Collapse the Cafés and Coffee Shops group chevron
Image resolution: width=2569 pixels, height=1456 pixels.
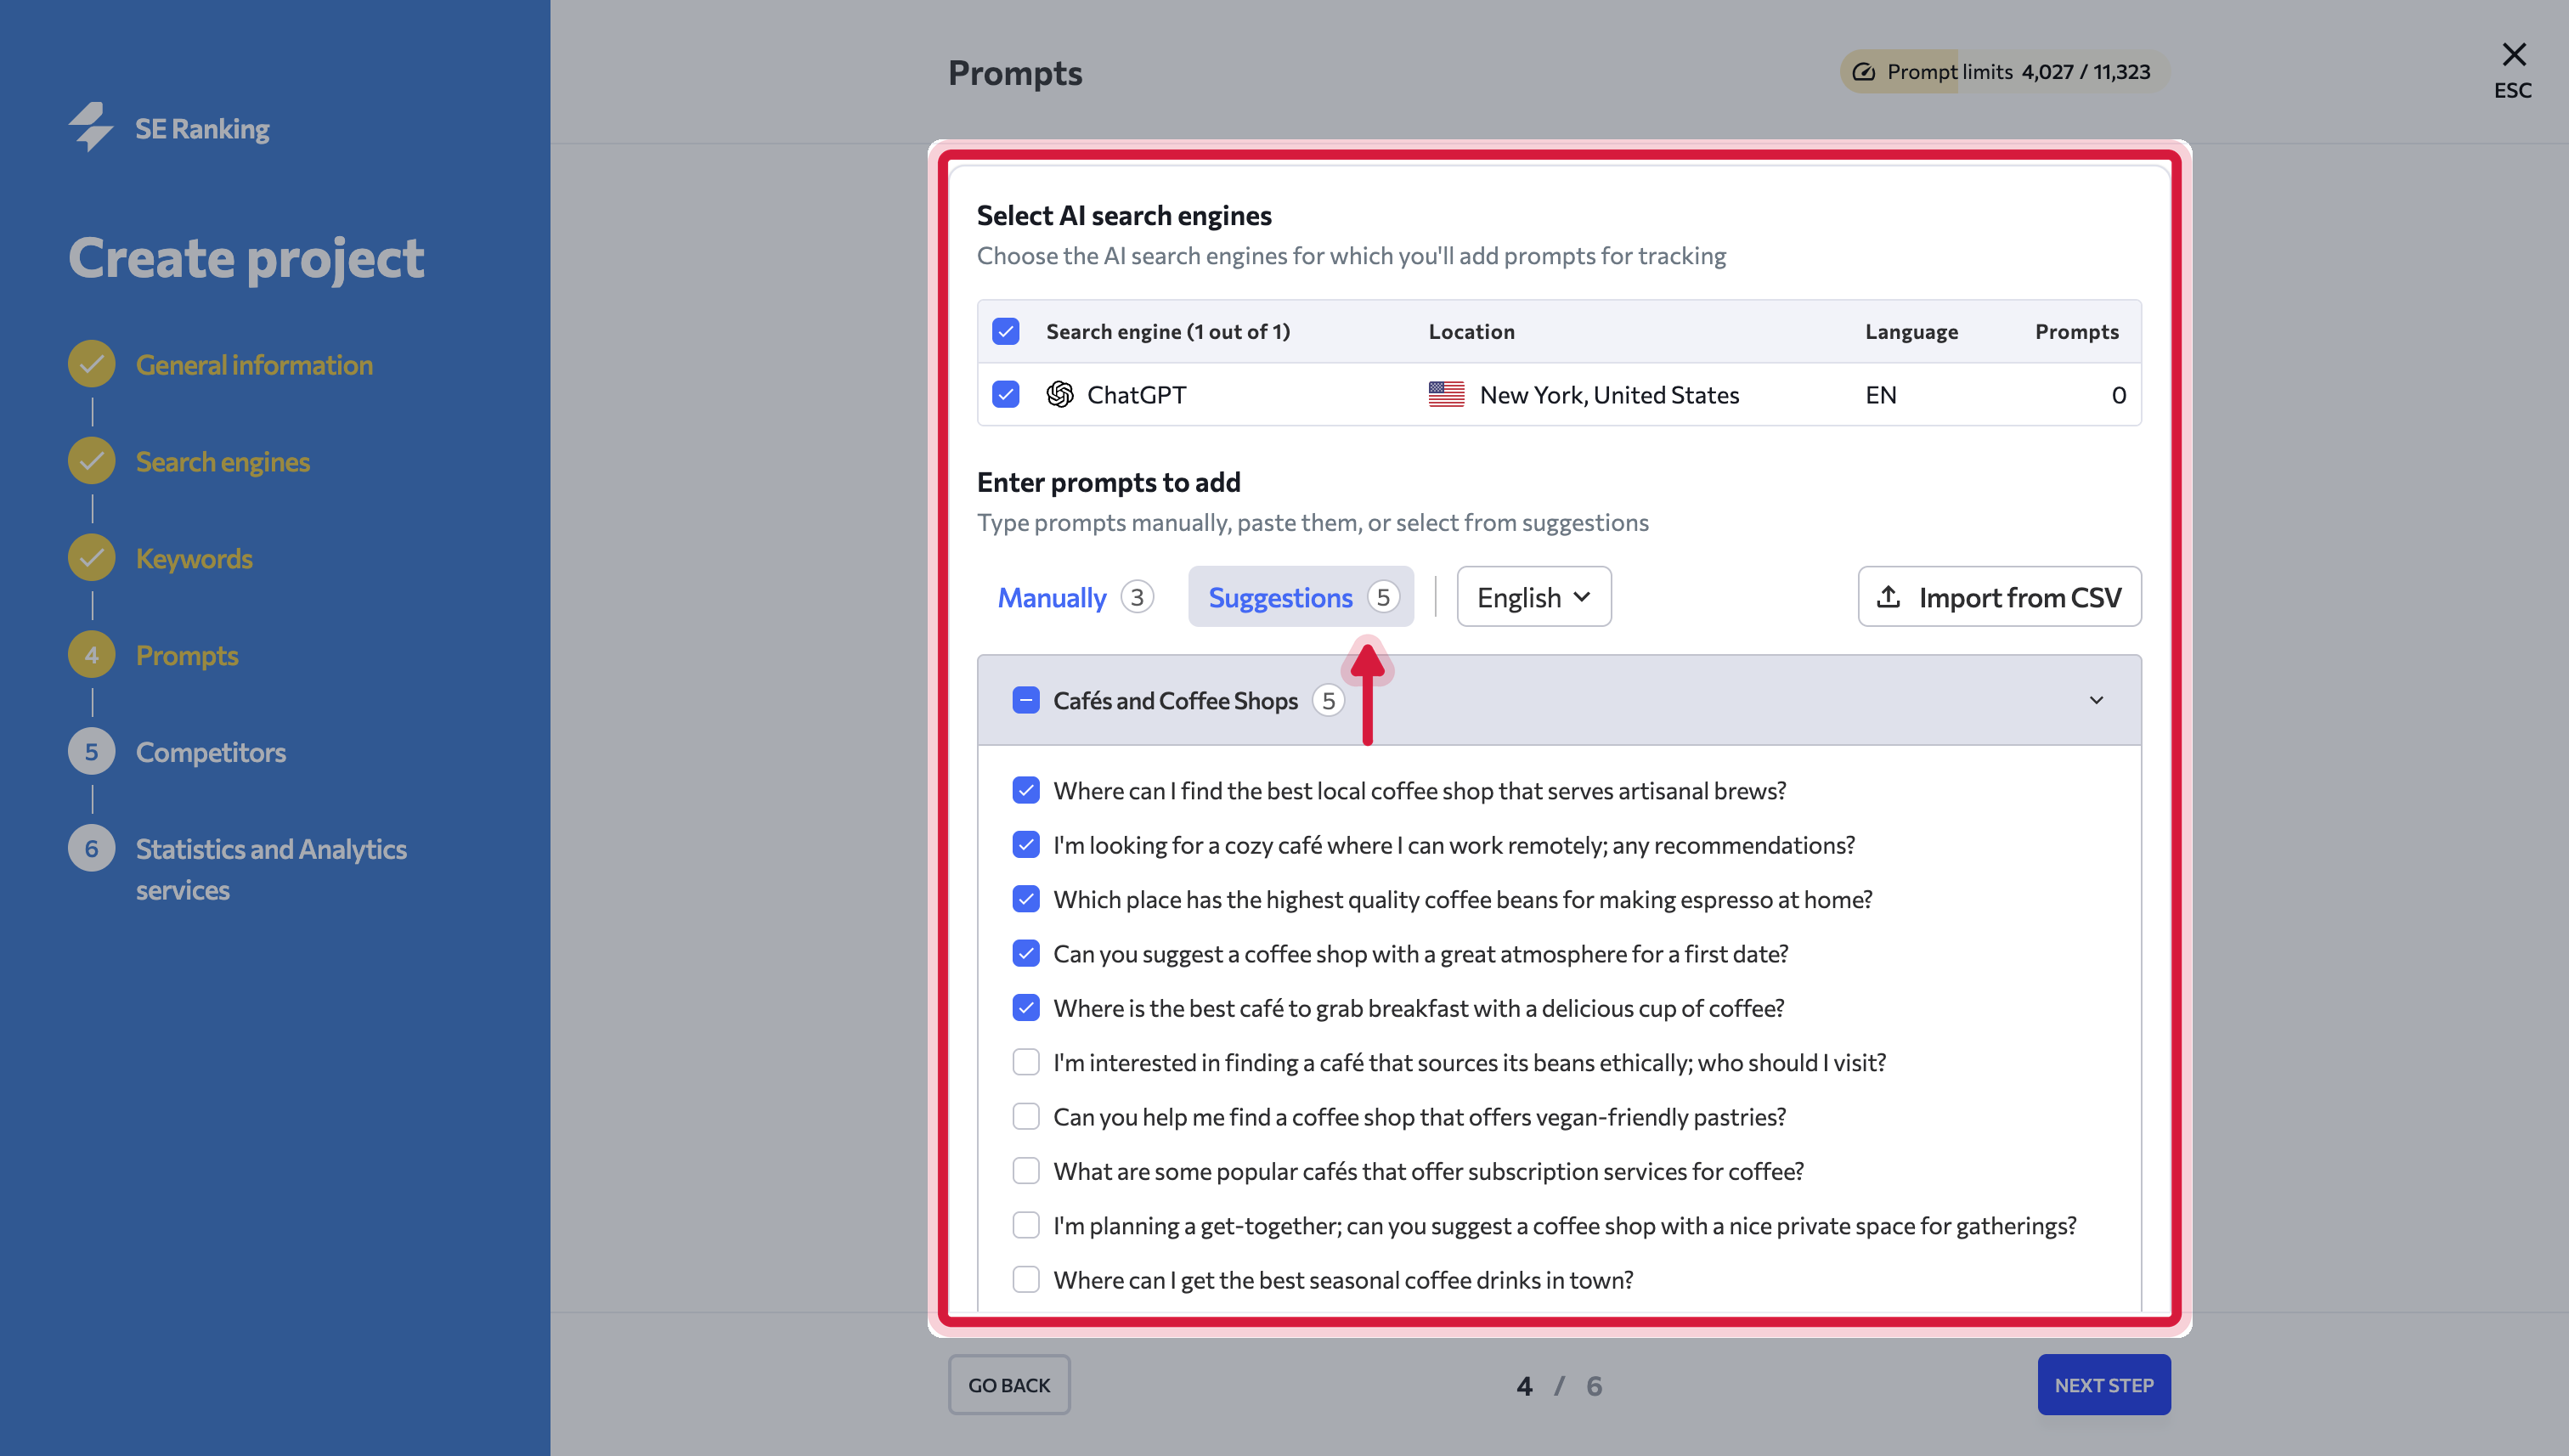(2096, 700)
